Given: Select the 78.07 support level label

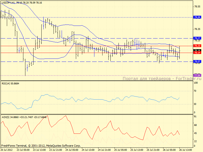Looking at the screenshot, I should [197, 62].
